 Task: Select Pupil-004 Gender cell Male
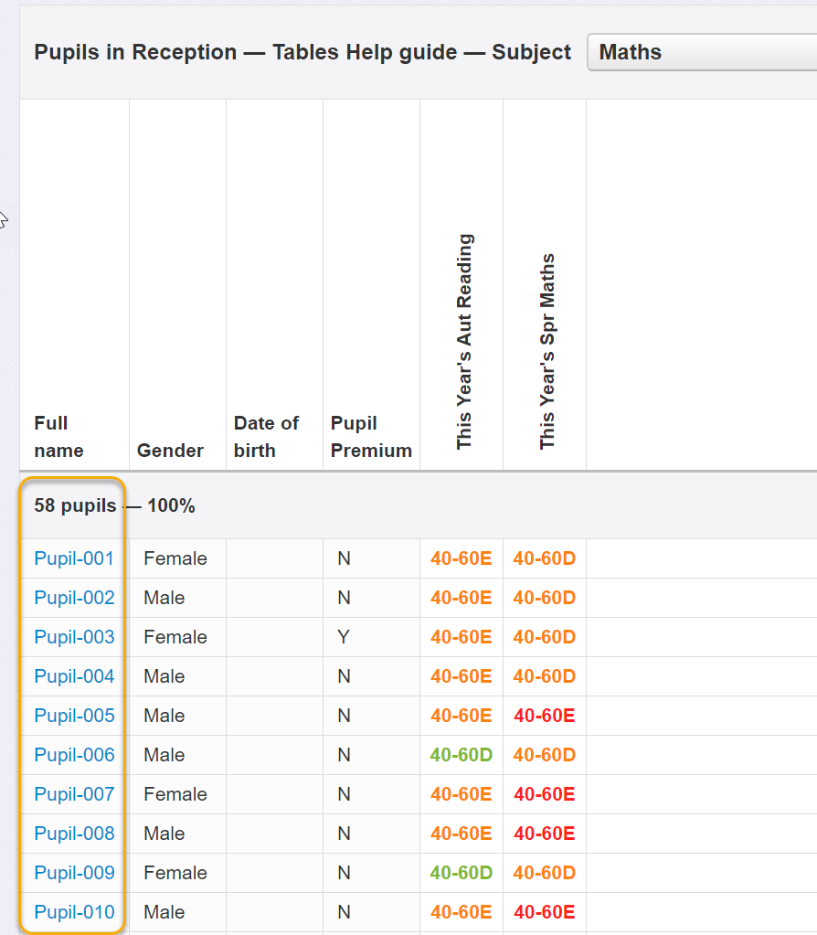pyautogui.click(x=164, y=677)
